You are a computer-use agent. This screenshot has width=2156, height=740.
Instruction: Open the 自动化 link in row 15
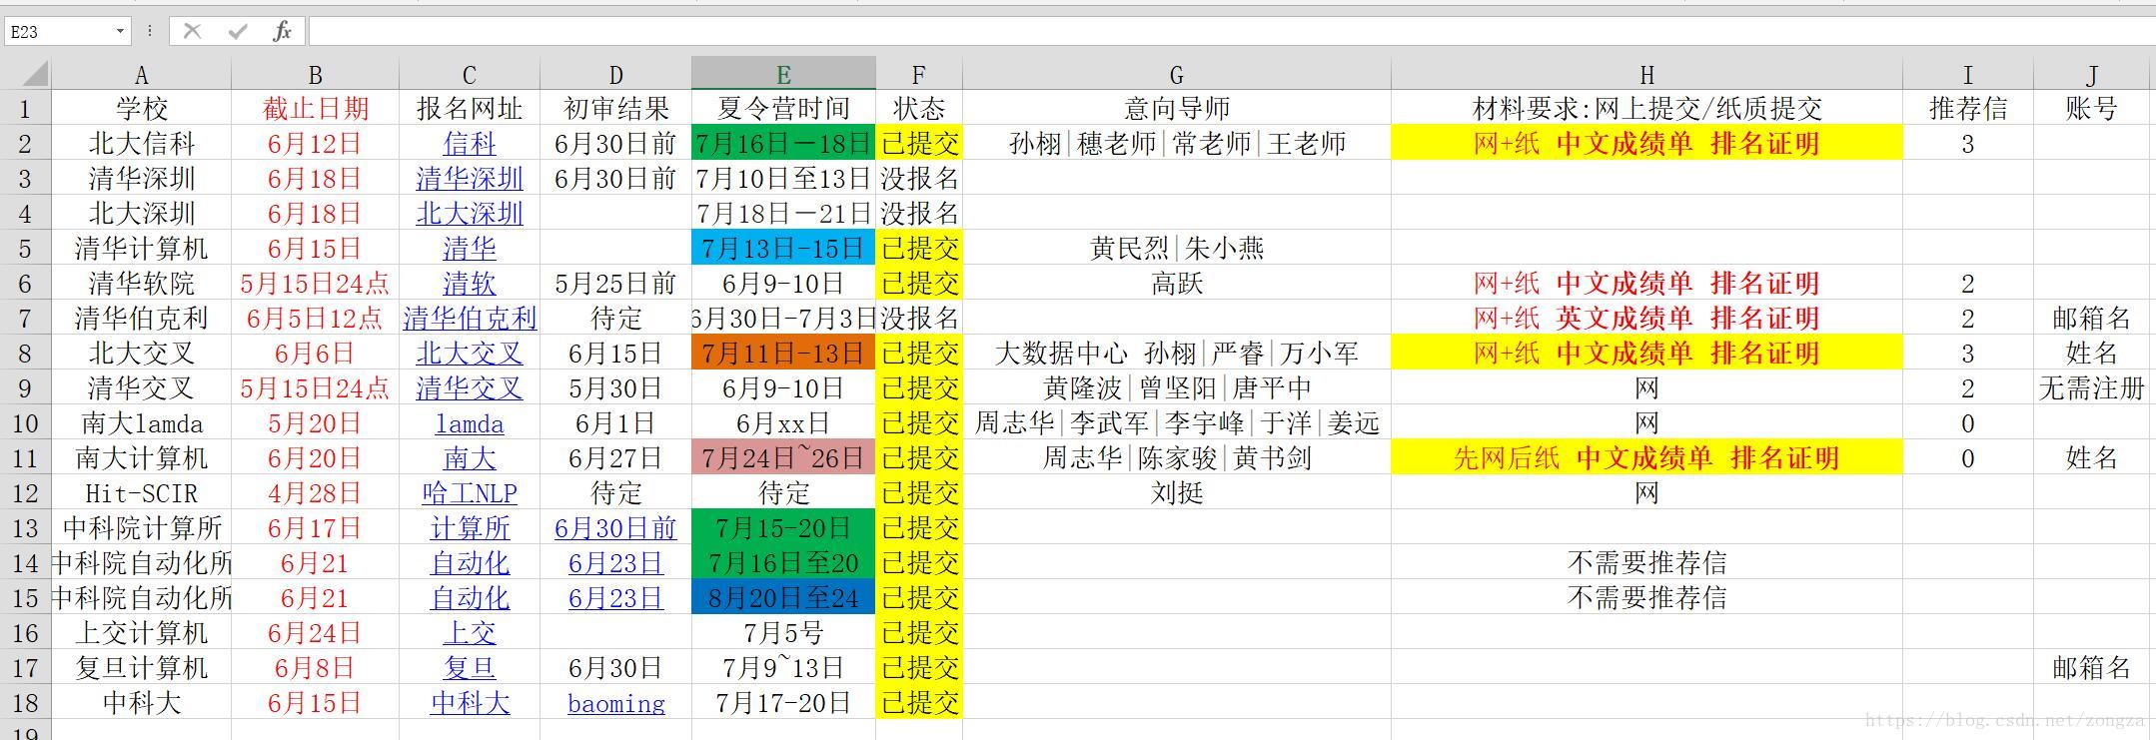point(469,598)
